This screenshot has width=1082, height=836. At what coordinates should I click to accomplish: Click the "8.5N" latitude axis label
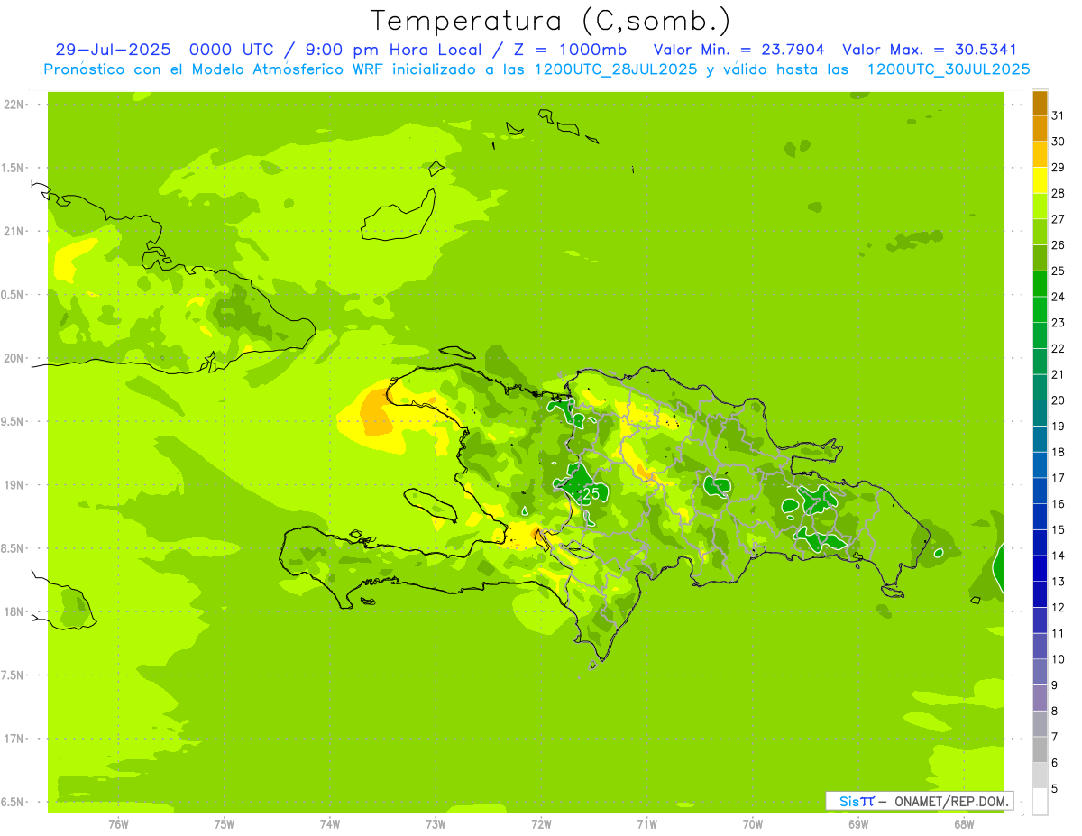coord(13,548)
